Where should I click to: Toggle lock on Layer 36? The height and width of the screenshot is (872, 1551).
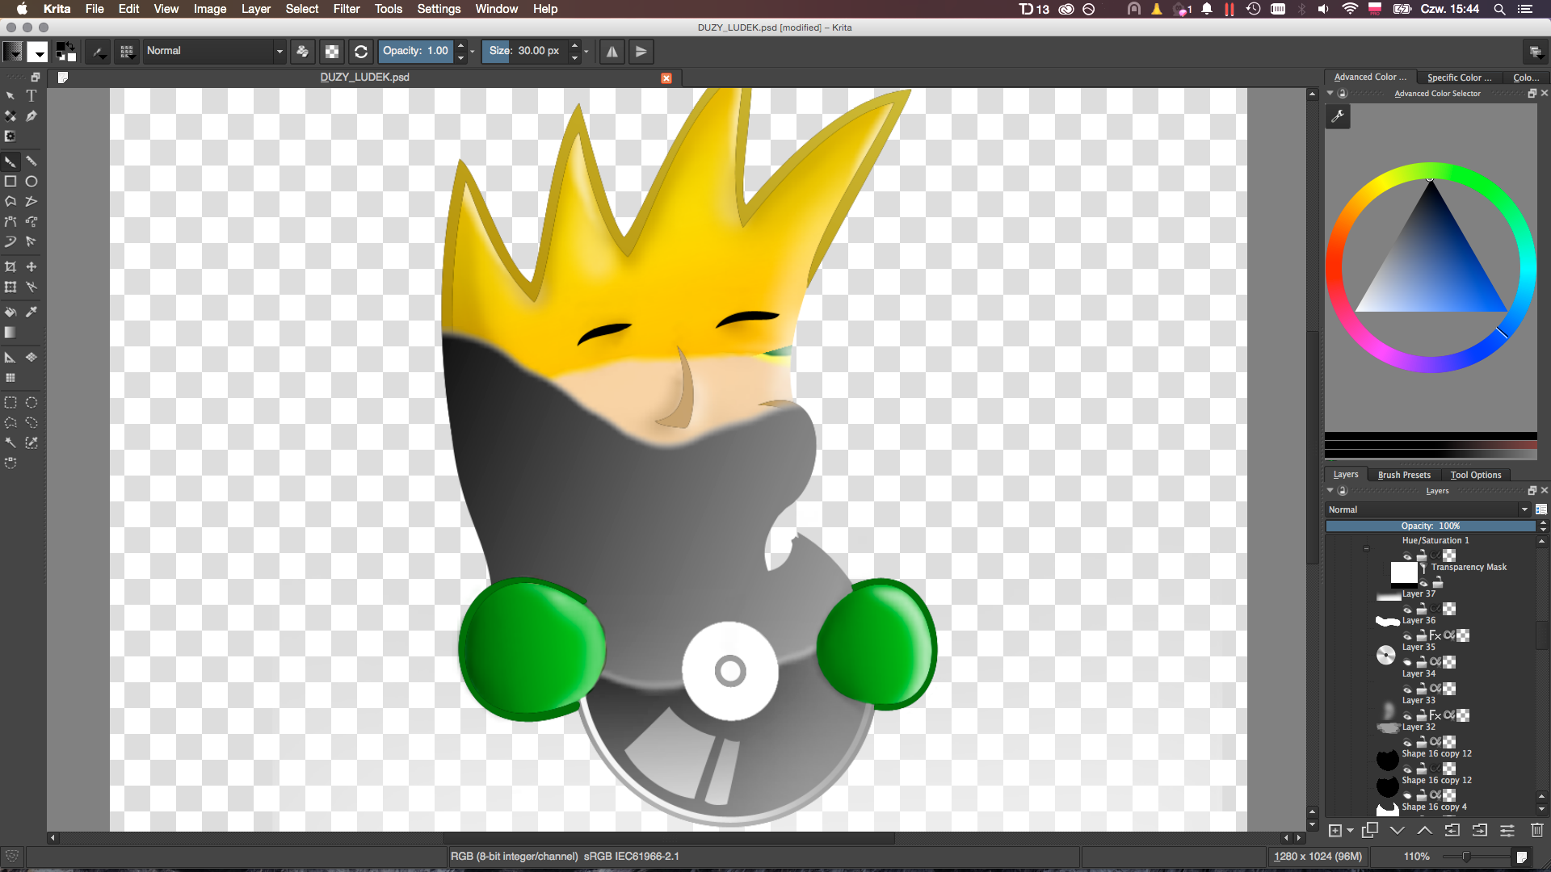point(1421,636)
